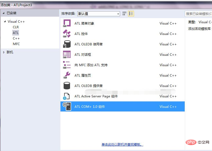Click the ATL 控件 template name
This screenshot has width=212, height=151.
pos(81,34)
